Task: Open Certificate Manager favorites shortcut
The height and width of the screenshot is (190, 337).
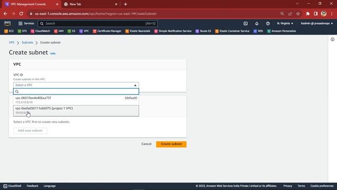Action: 107,31
